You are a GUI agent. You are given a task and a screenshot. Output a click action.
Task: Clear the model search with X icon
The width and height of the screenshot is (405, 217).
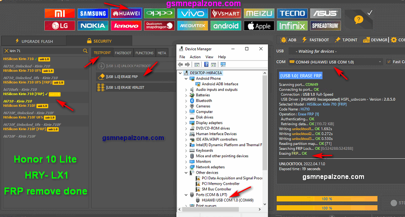pos(7,51)
